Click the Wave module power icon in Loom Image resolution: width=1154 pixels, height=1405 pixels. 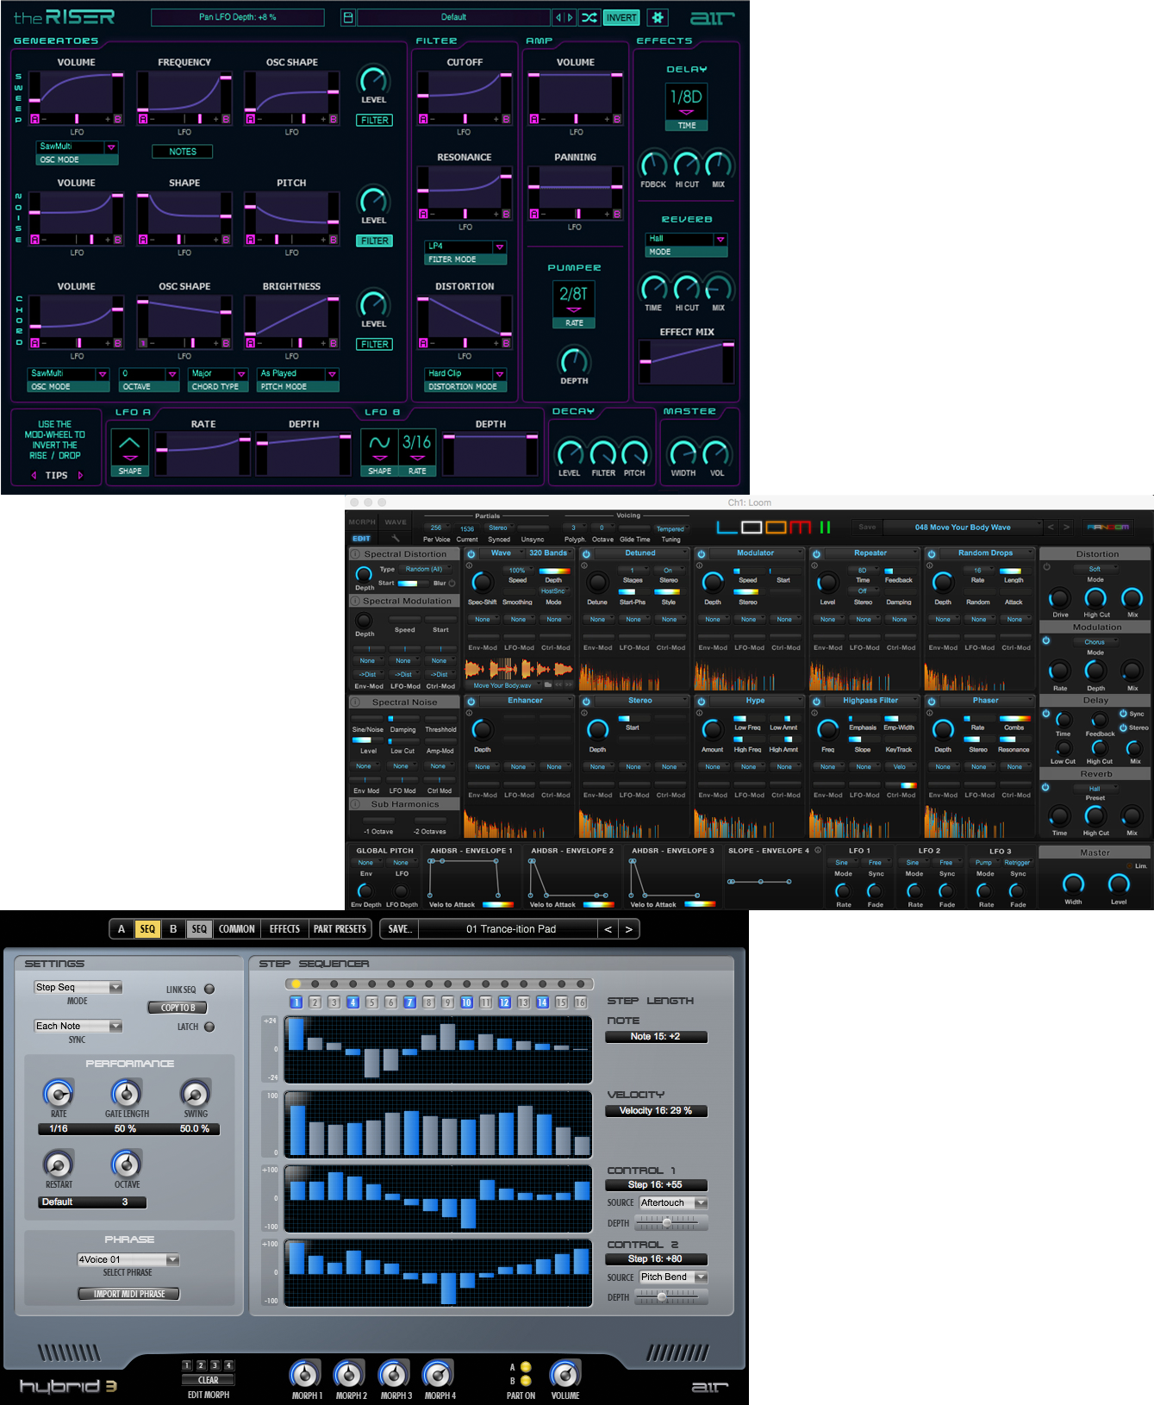[471, 554]
